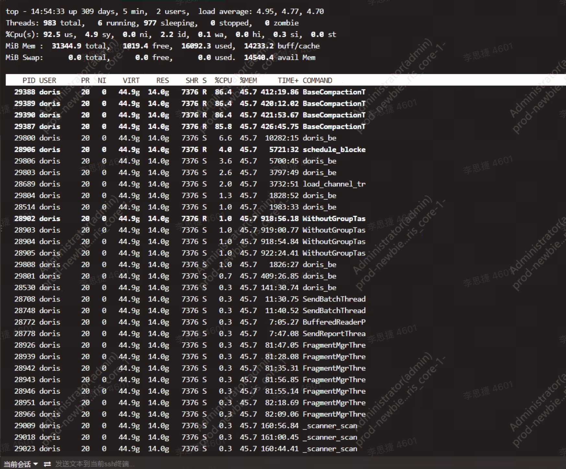The height and width of the screenshot is (469, 566).
Task: Select PID 29808 in the thread list
Action: [25, 264]
